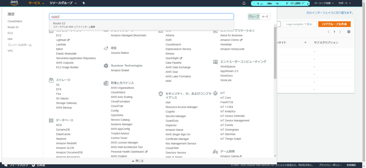
Task: Open IoT Core service link
Action: pos(226,98)
